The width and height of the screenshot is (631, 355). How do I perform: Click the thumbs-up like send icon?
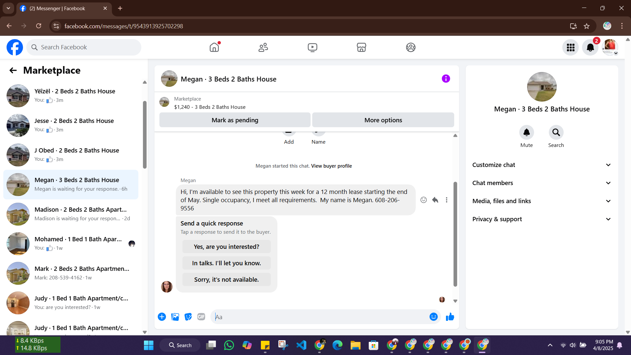coord(450,317)
